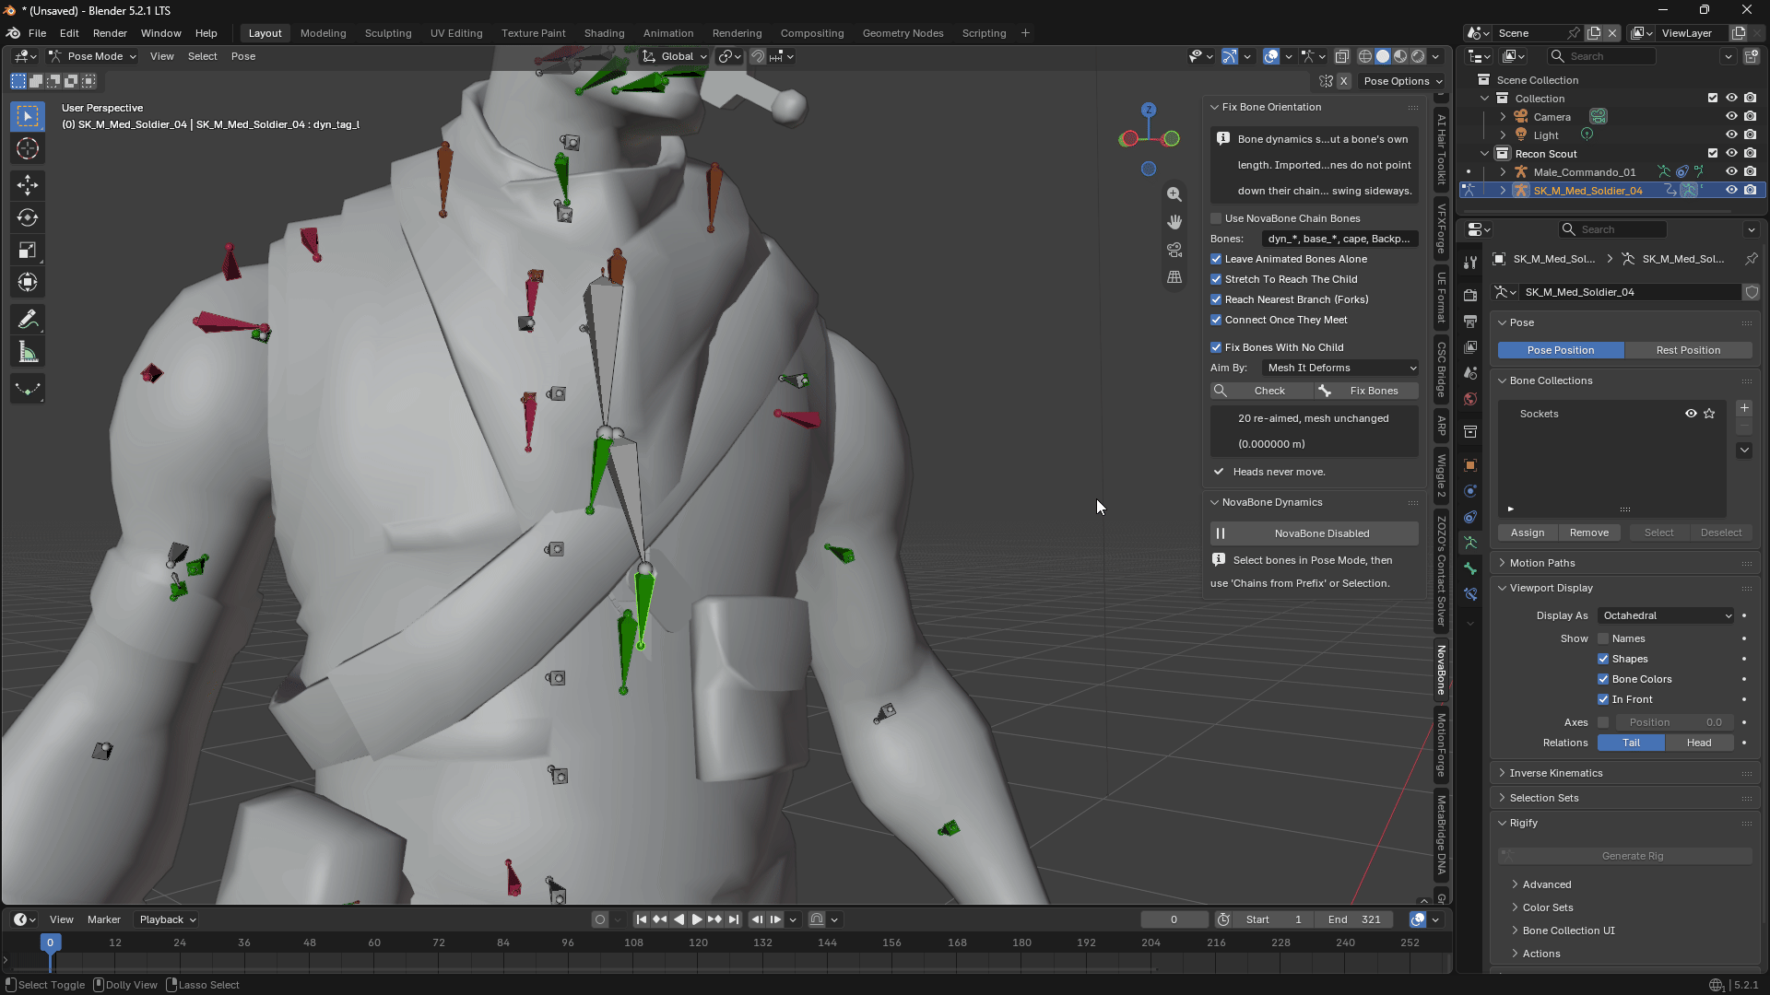Uncheck Fix Bones With No Child
Screen dimensions: 1770x995
[x=1216, y=347]
